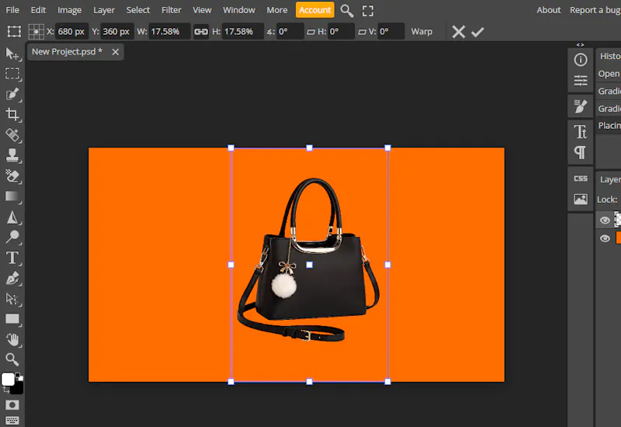Select the Dodge tool

pyautogui.click(x=12, y=237)
